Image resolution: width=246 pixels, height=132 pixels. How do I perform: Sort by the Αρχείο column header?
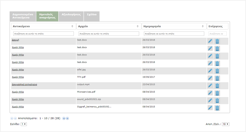[x=109, y=26]
